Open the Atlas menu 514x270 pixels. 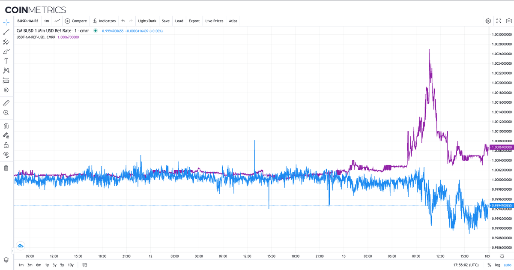pyautogui.click(x=233, y=21)
